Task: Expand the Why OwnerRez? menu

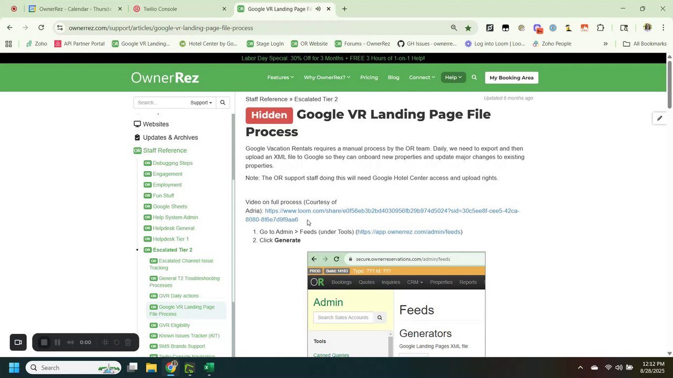Action: click(x=327, y=78)
